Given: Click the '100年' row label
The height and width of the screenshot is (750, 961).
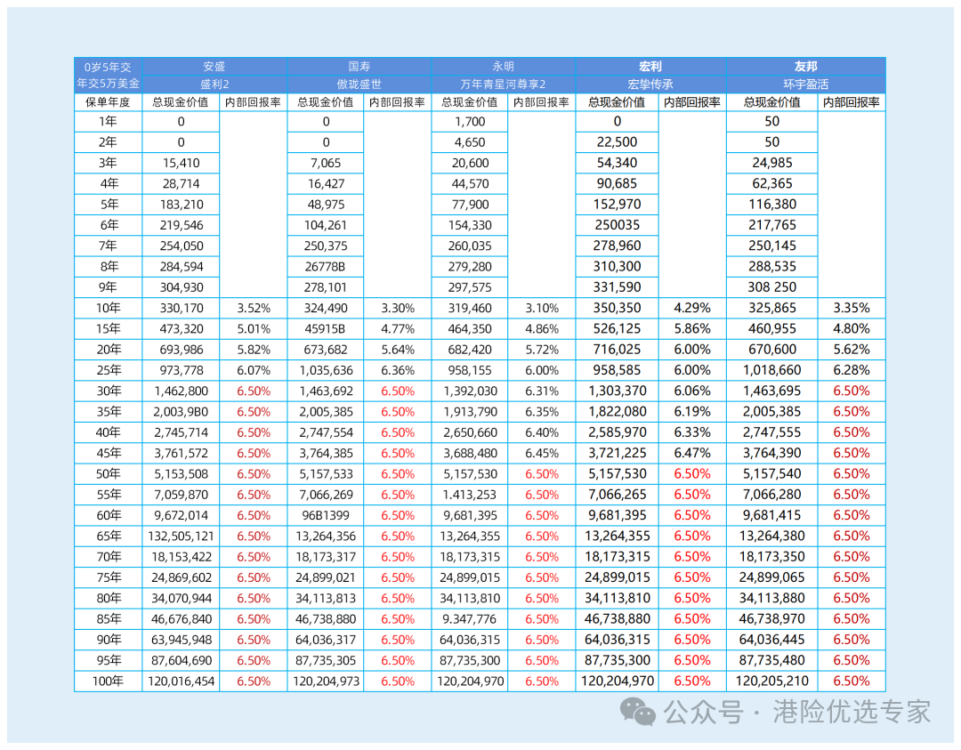Looking at the screenshot, I should [108, 681].
